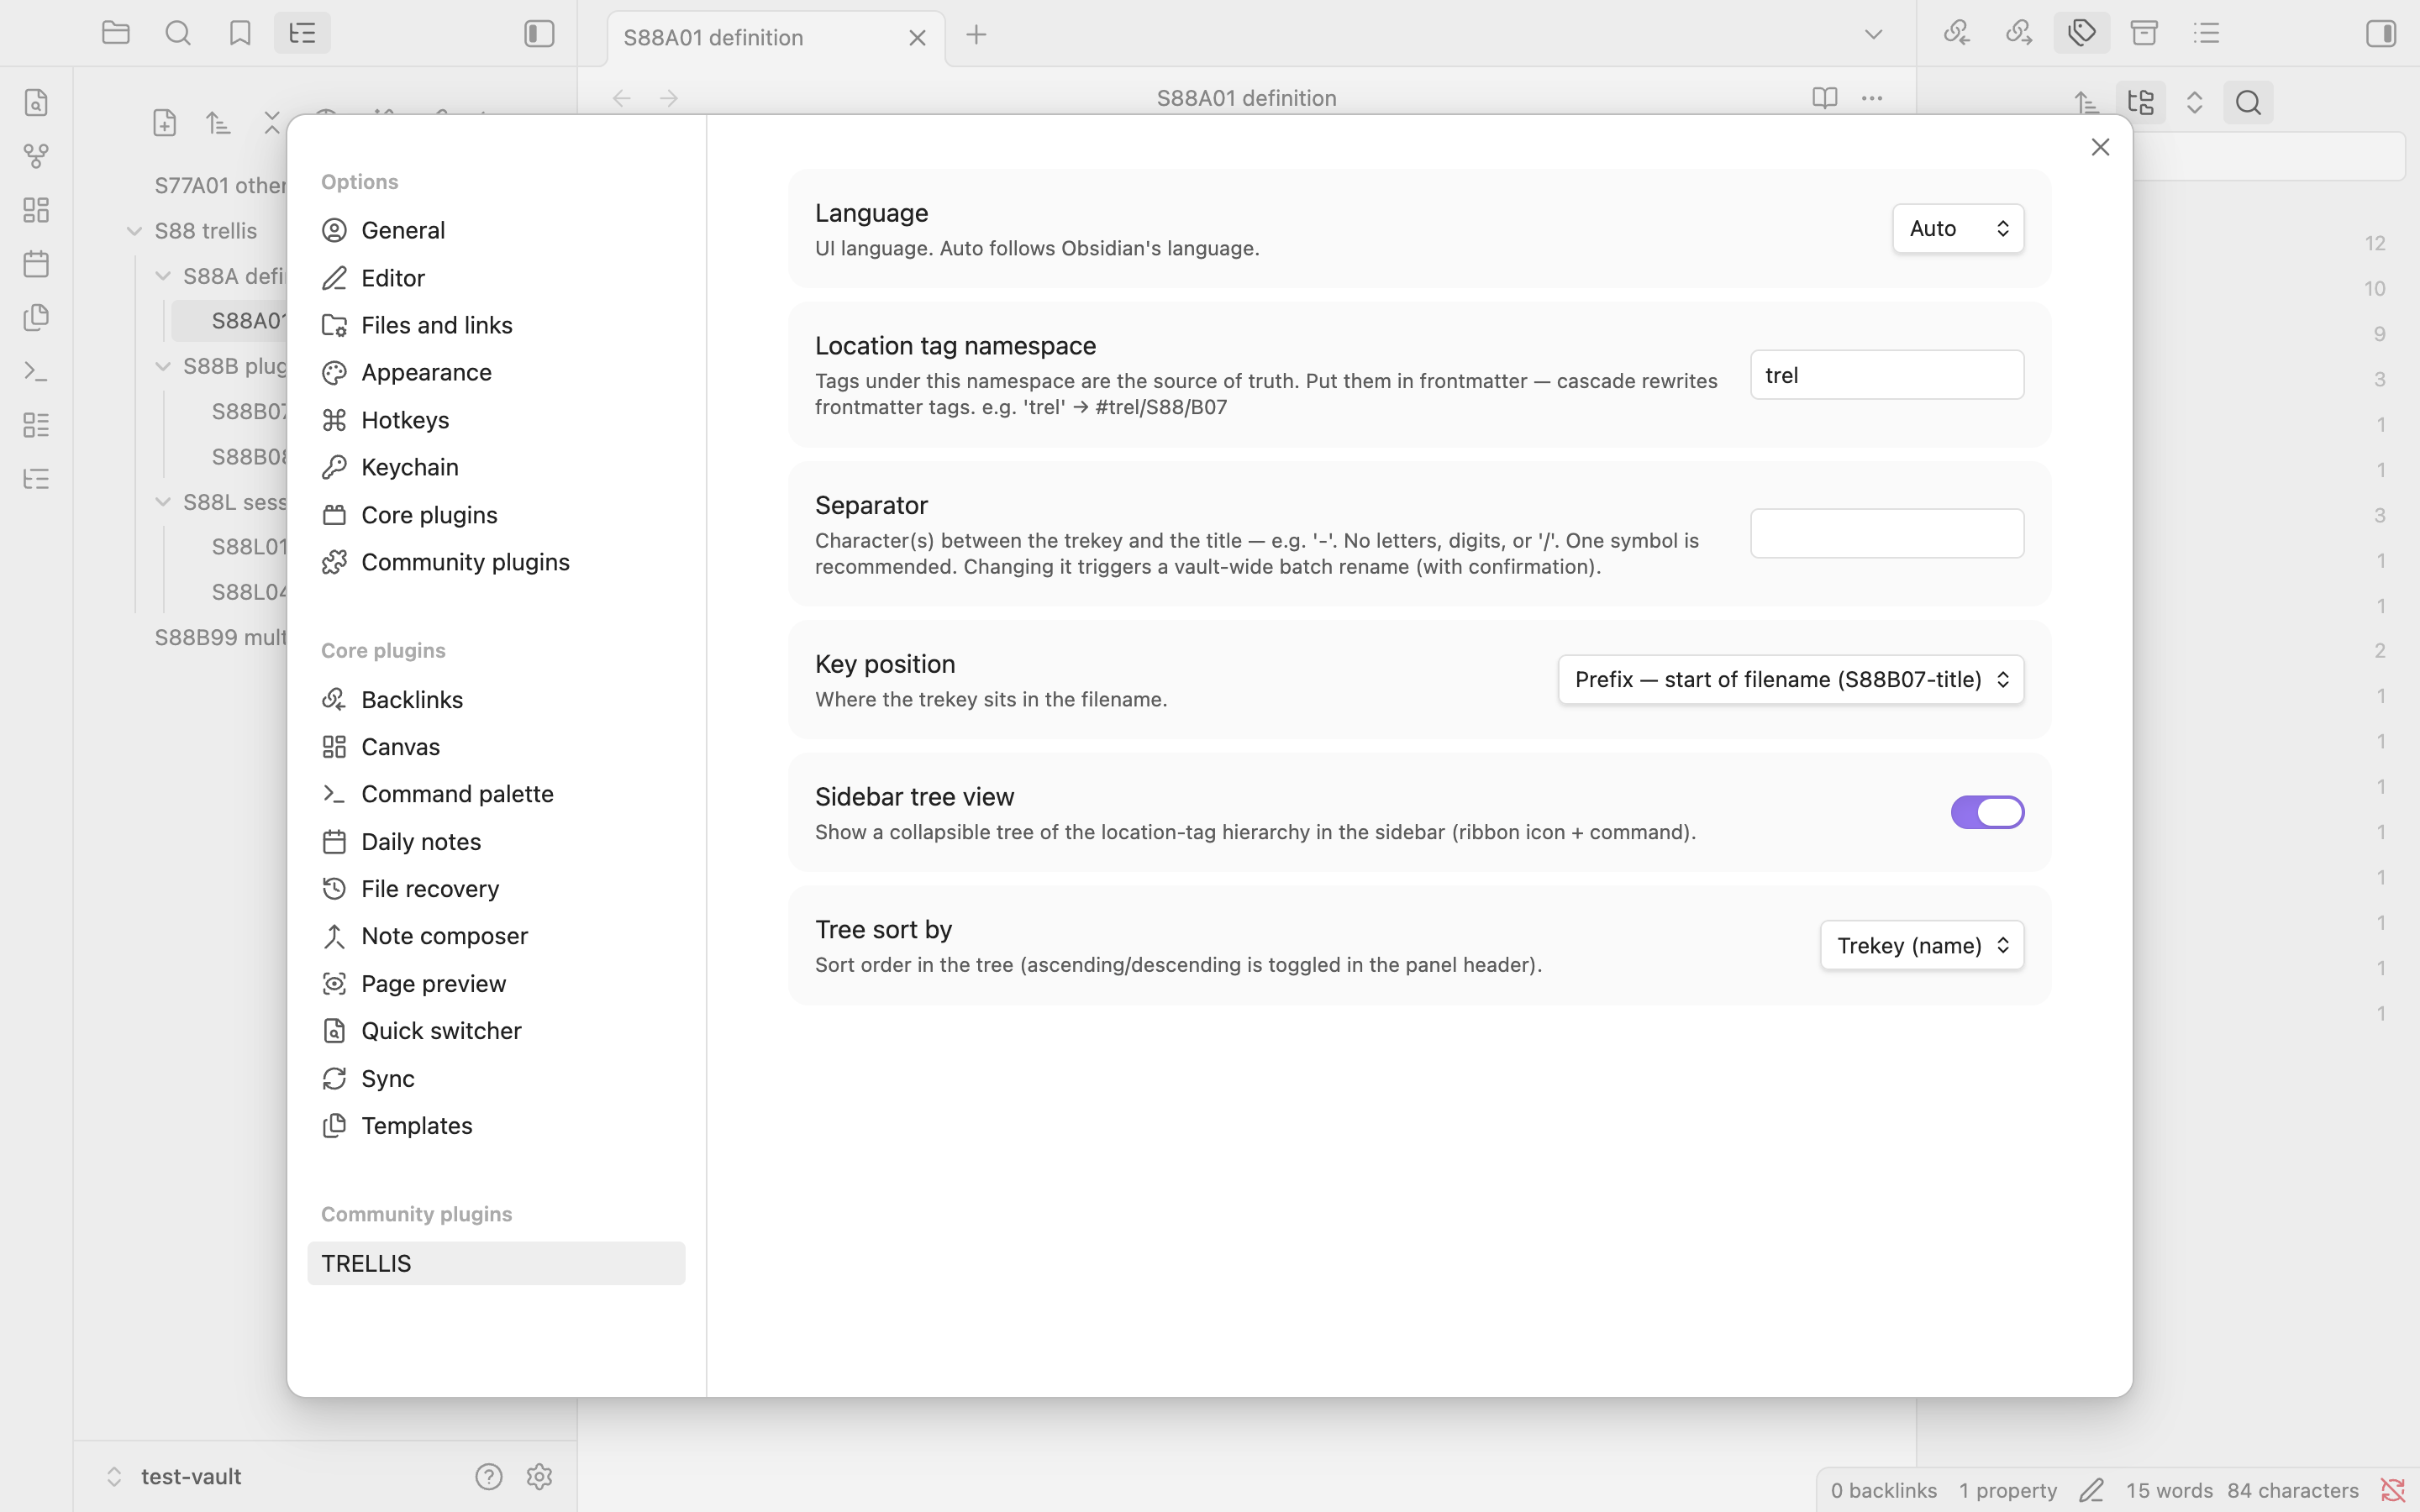
Task: Show search filter in tags panel
Action: tap(2248, 102)
